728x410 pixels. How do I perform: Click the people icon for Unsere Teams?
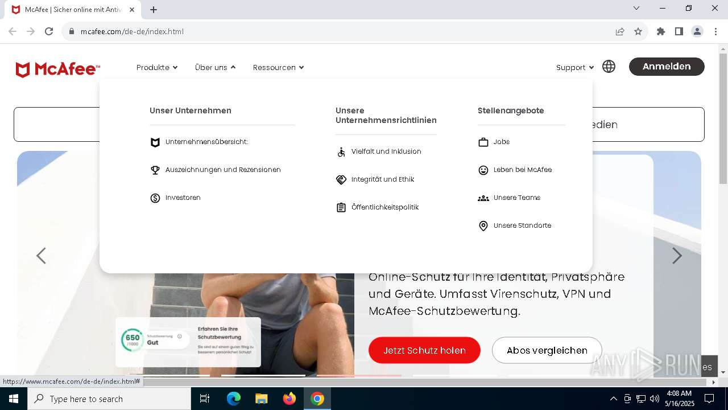483,198
